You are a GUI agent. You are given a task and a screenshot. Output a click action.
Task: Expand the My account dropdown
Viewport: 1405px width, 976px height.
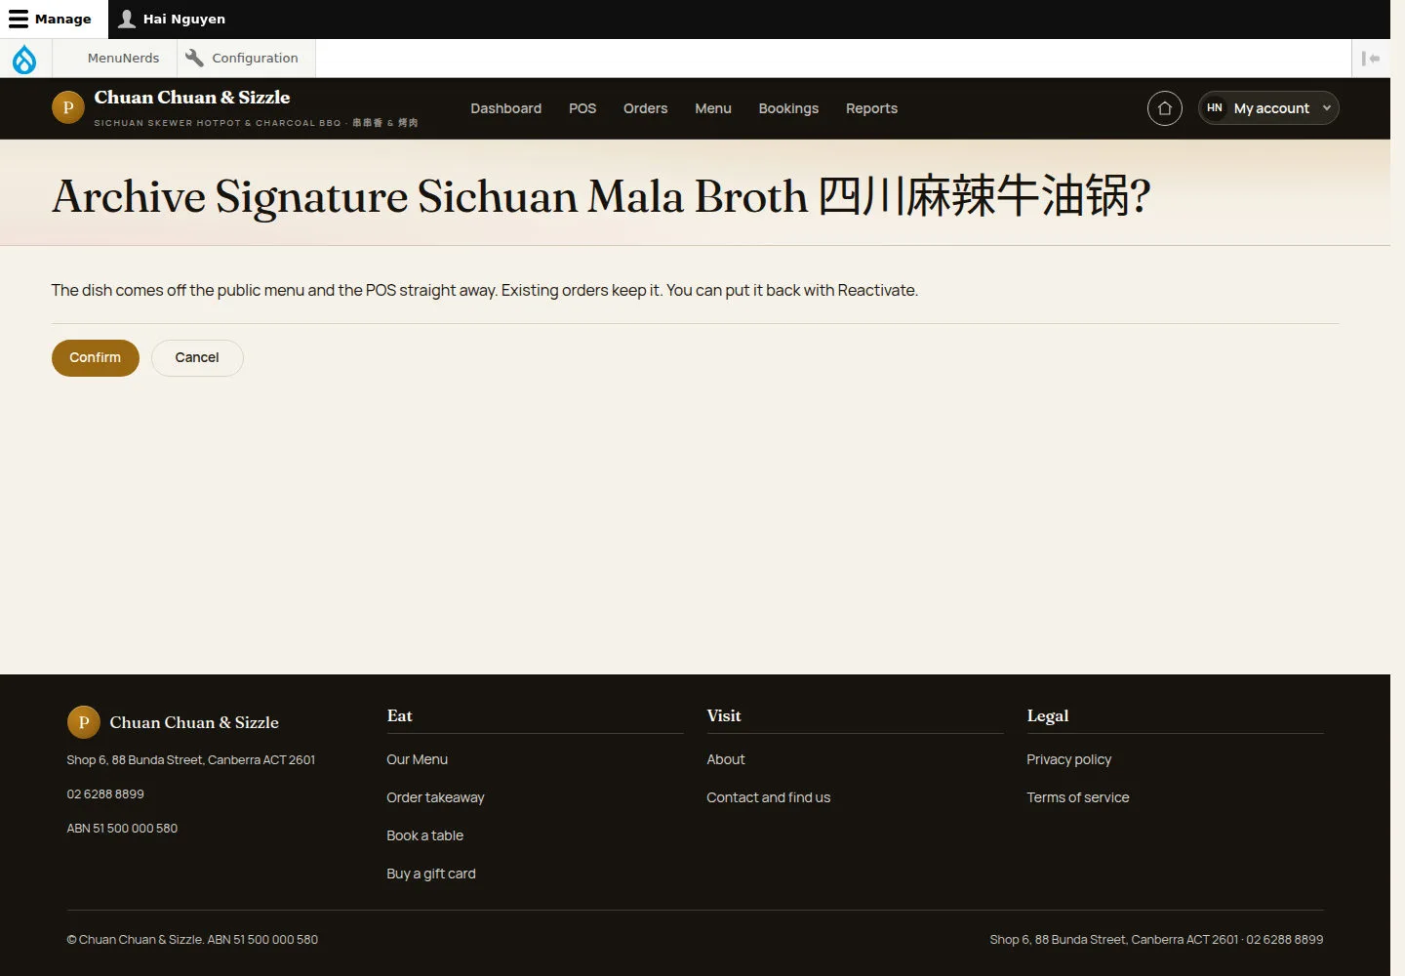1268,108
